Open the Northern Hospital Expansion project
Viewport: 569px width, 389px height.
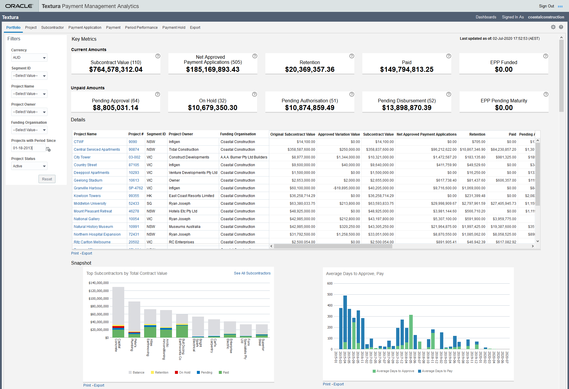pyautogui.click(x=97, y=234)
